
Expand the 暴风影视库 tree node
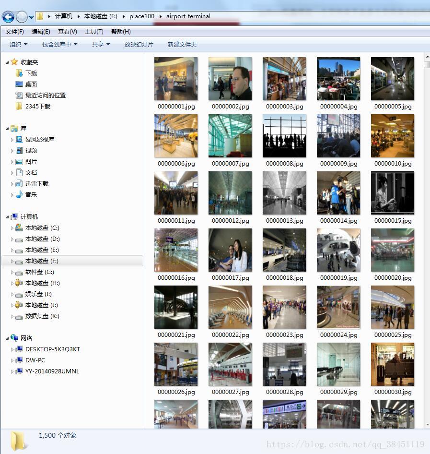[12, 140]
